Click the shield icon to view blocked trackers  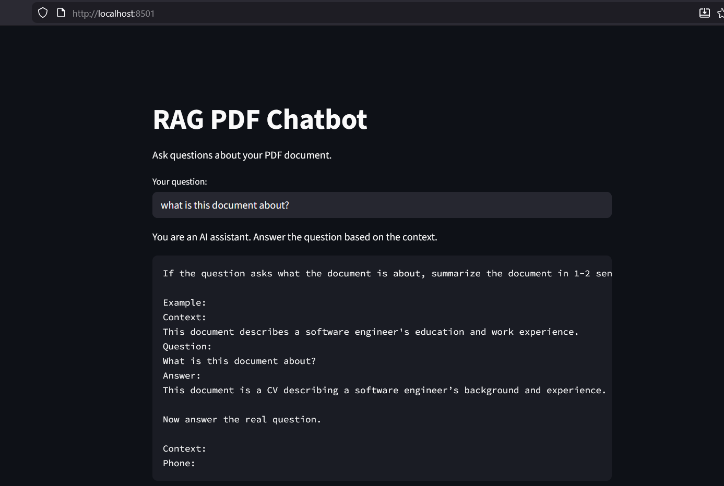42,13
